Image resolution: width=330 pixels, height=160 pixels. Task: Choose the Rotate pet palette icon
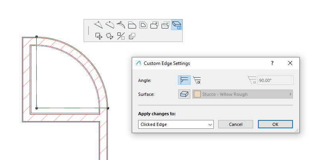[109, 36]
